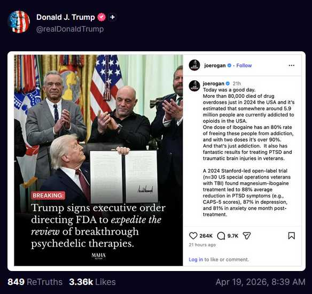Viewport: 312px width, 294px height.
Task: Open Donald J. Trump profile avatar
Action: (x=19, y=22)
